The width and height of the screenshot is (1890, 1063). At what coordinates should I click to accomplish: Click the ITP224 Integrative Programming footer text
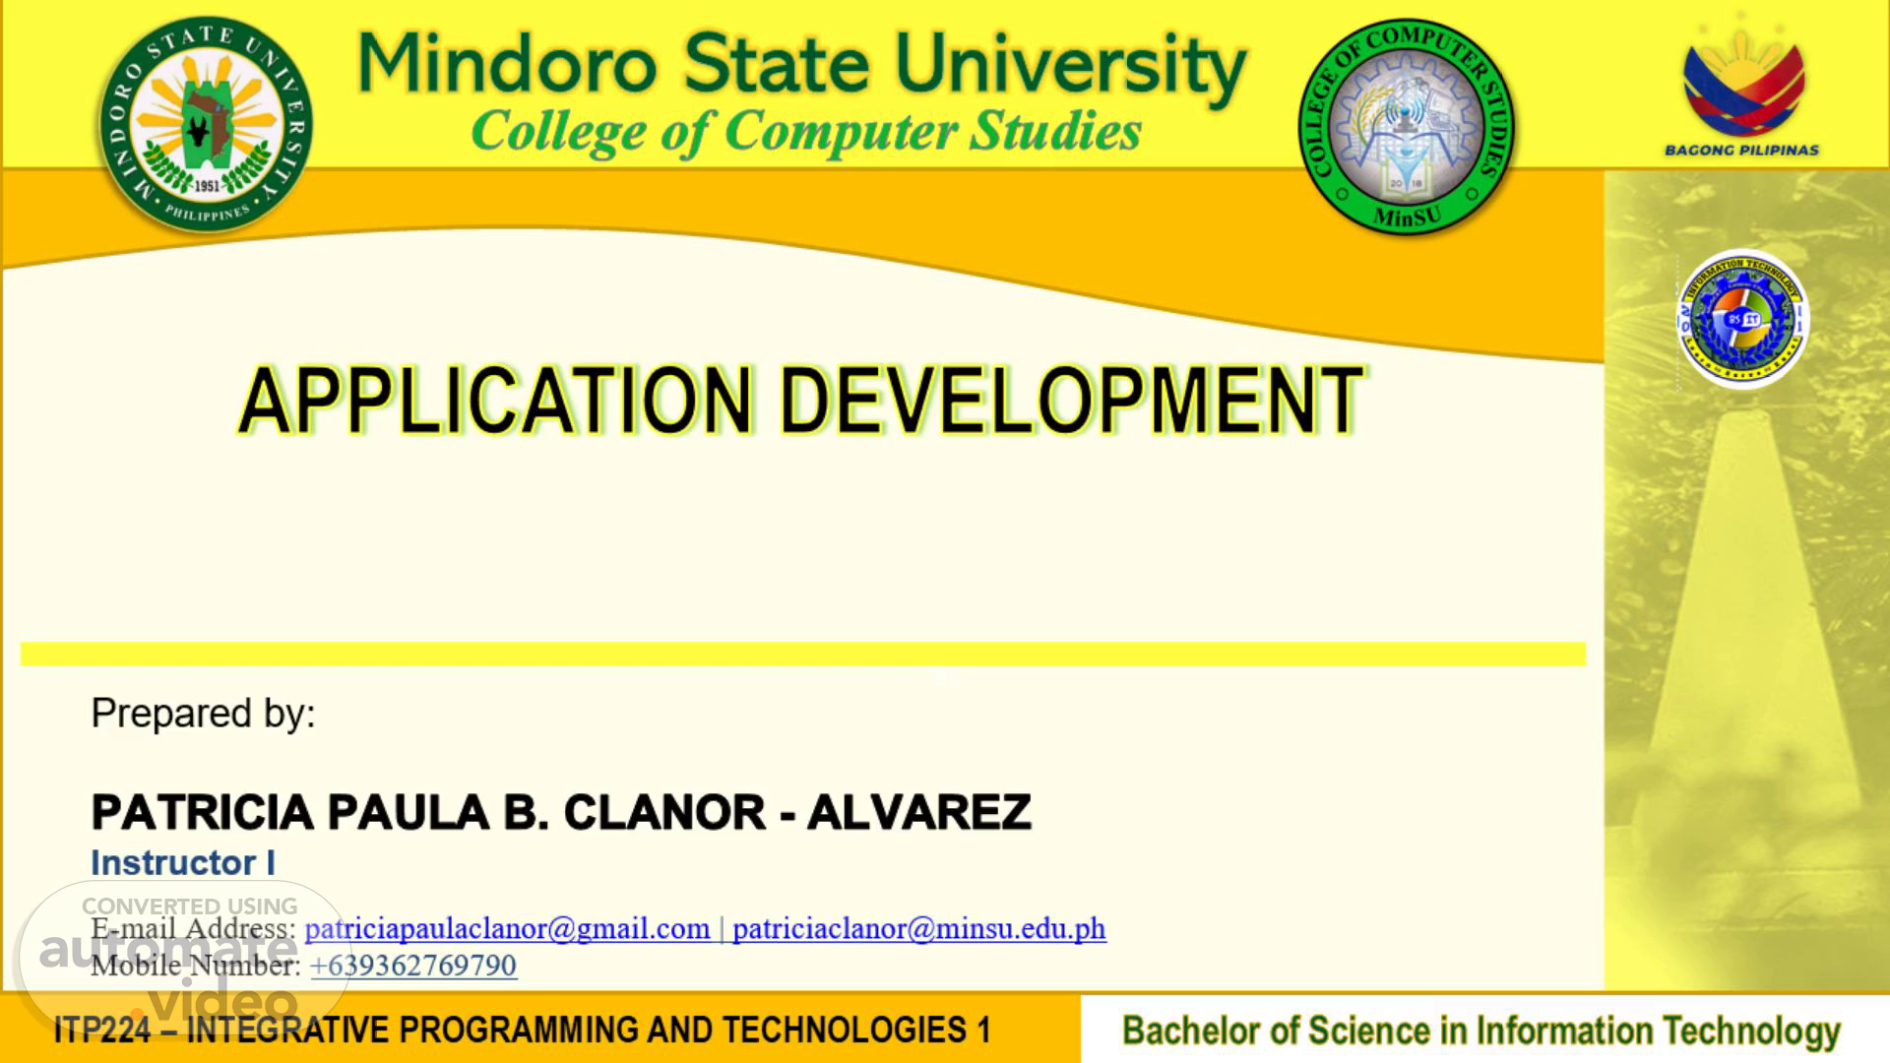[x=522, y=1031]
